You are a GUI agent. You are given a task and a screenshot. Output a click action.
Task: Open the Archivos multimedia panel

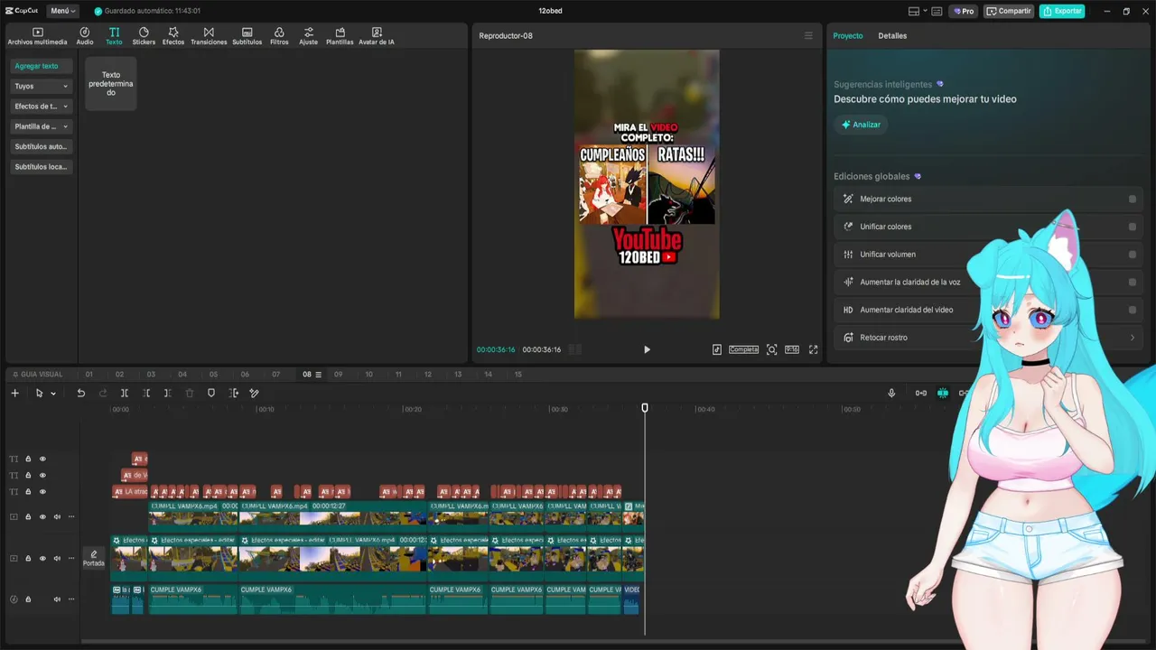pyautogui.click(x=37, y=36)
